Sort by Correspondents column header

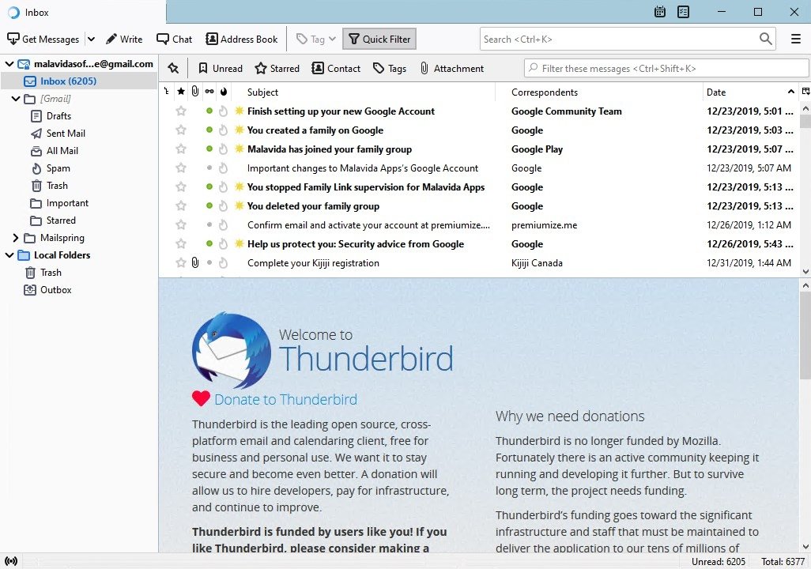[545, 92]
